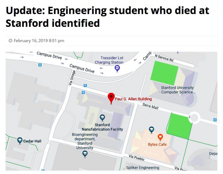
Task: Select the Paul G. Allen Building label
Action: click(133, 99)
